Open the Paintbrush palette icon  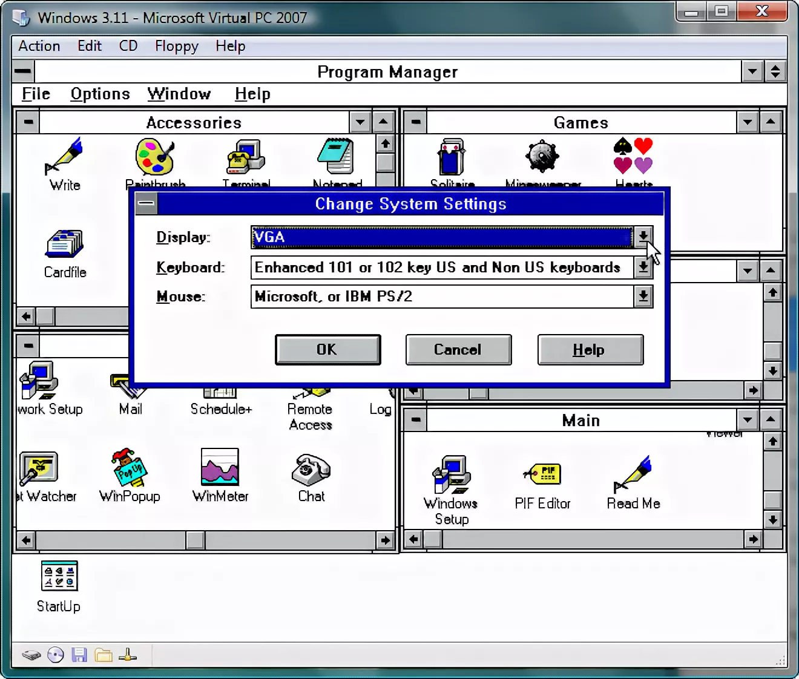click(155, 156)
